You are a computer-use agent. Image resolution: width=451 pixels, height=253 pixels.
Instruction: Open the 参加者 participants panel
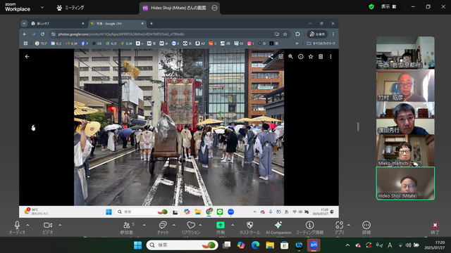click(x=127, y=228)
